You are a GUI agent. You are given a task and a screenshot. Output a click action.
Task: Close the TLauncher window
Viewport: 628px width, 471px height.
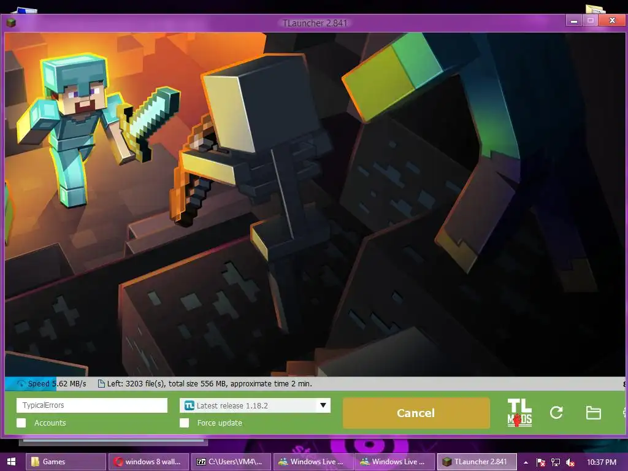[612, 20]
